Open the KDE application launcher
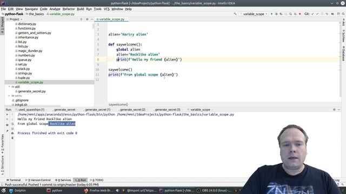Viewport: 346px width, 194px height. click(x=4, y=190)
